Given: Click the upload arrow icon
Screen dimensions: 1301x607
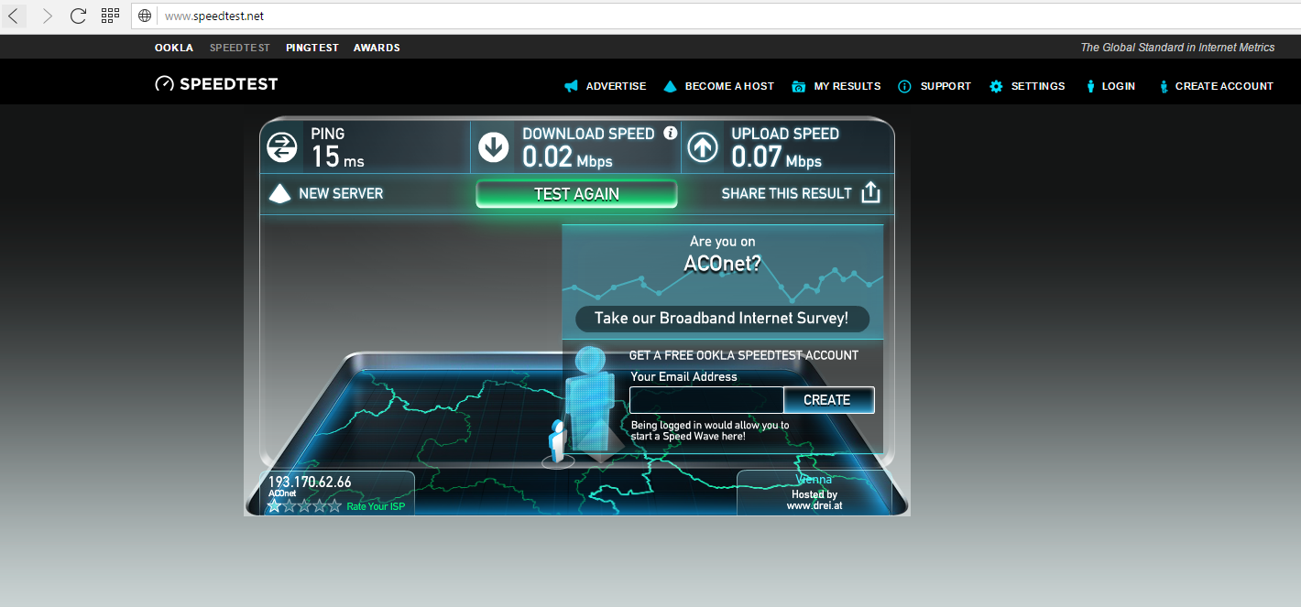Looking at the screenshot, I should [x=703, y=147].
